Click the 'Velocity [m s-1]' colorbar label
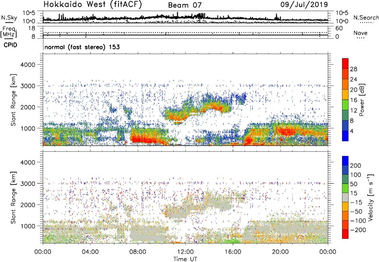Image resolution: width=379 pixels, height=262 pixels. pos(371,197)
